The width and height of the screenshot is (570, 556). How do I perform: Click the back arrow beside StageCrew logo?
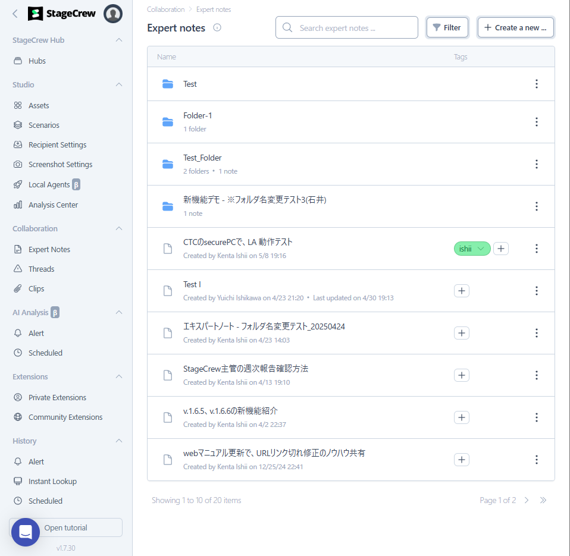click(x=15, y=14)
